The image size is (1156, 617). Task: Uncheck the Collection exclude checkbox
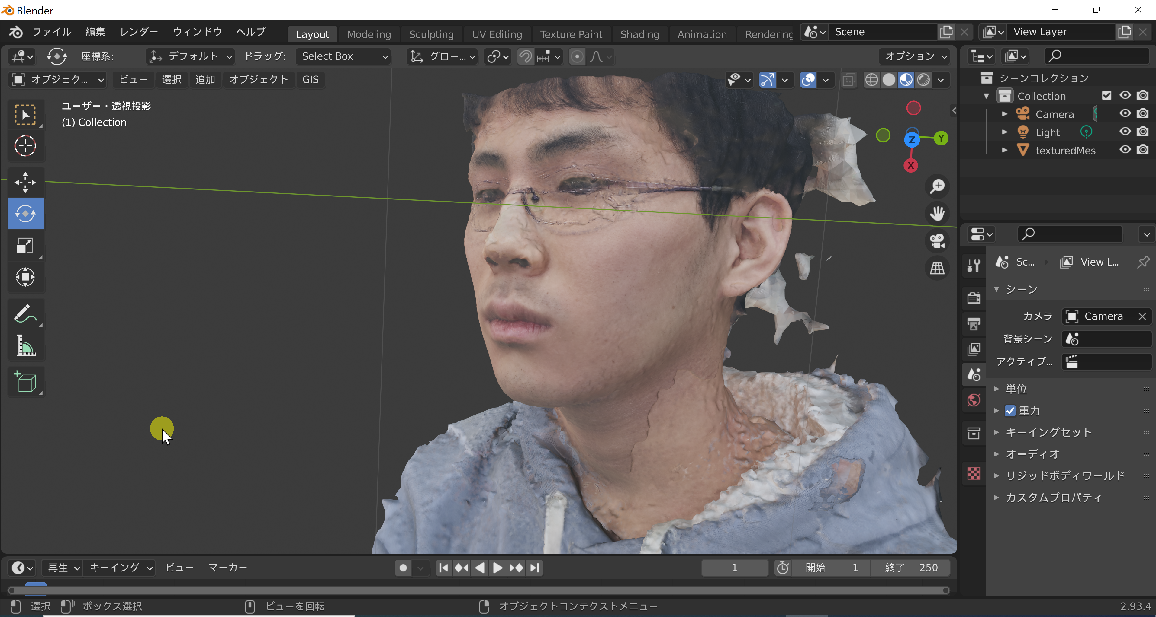[1106, 95]
